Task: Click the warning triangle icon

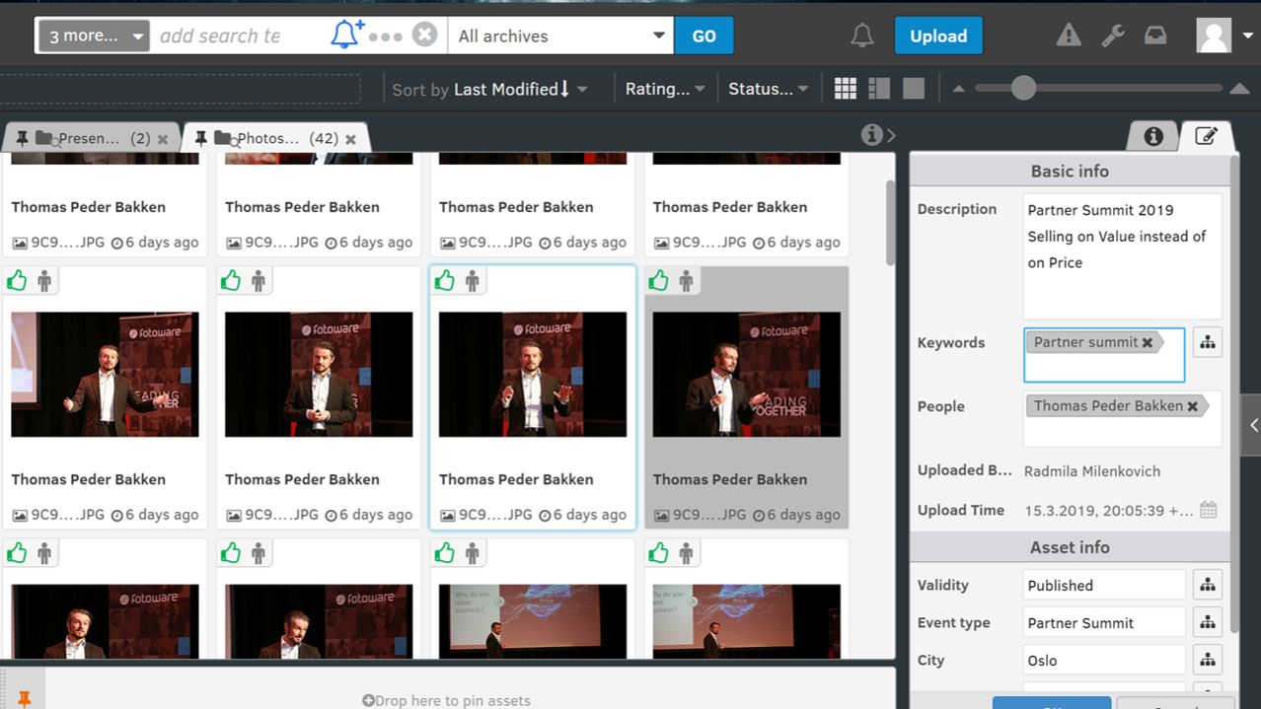Action: pos(1069,35)
